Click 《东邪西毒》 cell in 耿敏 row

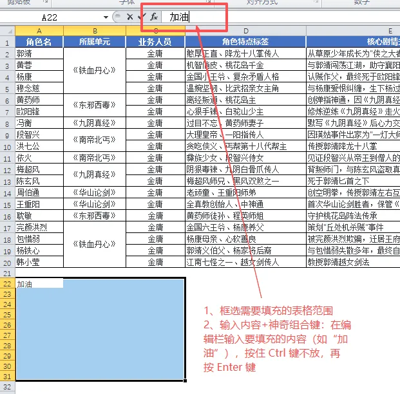pyautogui.click(x=95, y=216)
